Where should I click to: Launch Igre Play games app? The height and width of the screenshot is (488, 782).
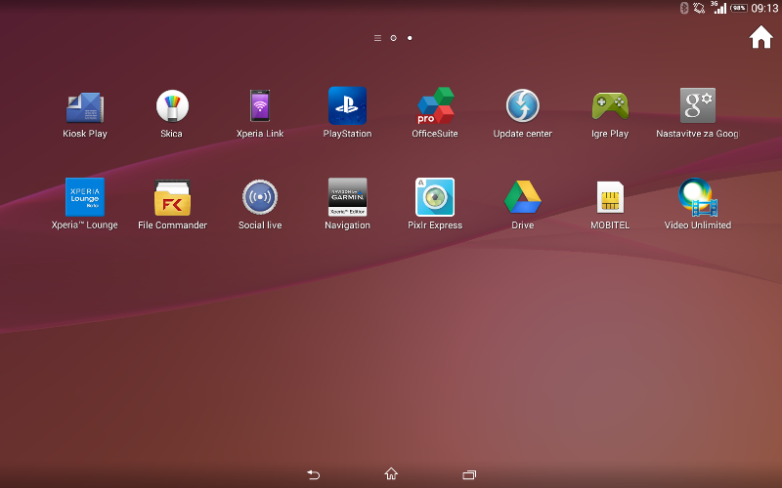coord(610,105)
